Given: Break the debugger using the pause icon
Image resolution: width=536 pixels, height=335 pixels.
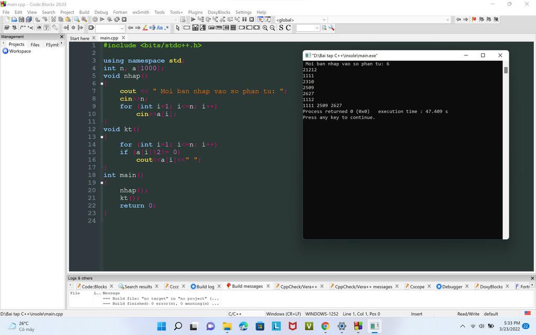Looking at the screenshot, I should coord(244,19).
